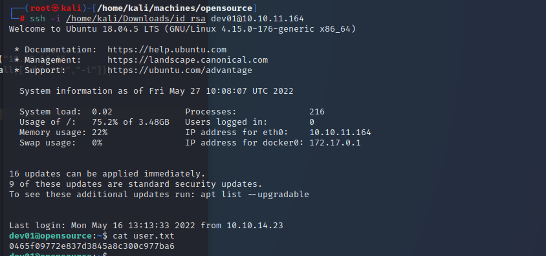Click the cat user.txt command text

tap(144, 236)
